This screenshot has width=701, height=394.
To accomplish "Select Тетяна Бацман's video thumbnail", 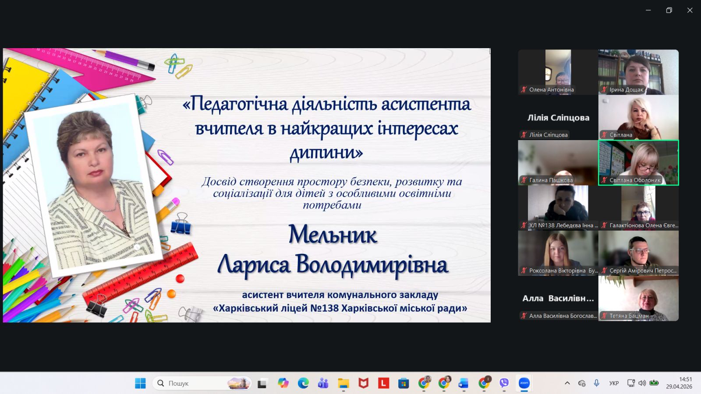I will click(x=638, y=298).
